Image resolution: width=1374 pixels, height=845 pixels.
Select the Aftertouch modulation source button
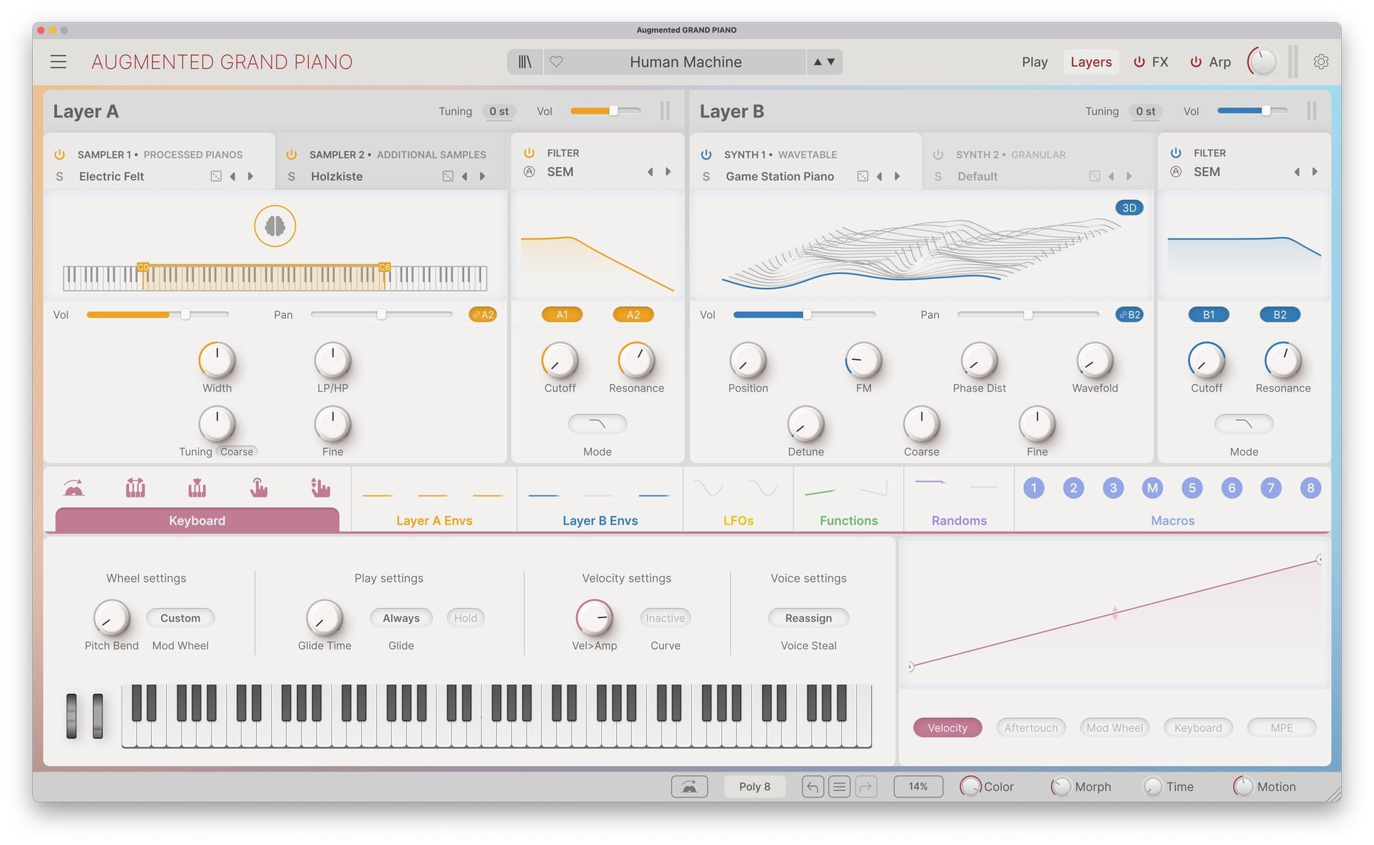[x=1030, y=728]
